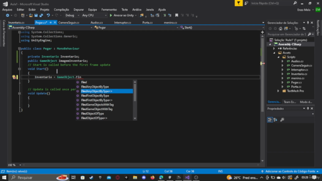
Task: Click the Open File folder icon in toolbar
Action: [31, 16]
